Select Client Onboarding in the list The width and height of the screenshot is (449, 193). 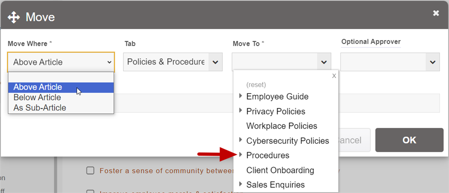(280, 170)
